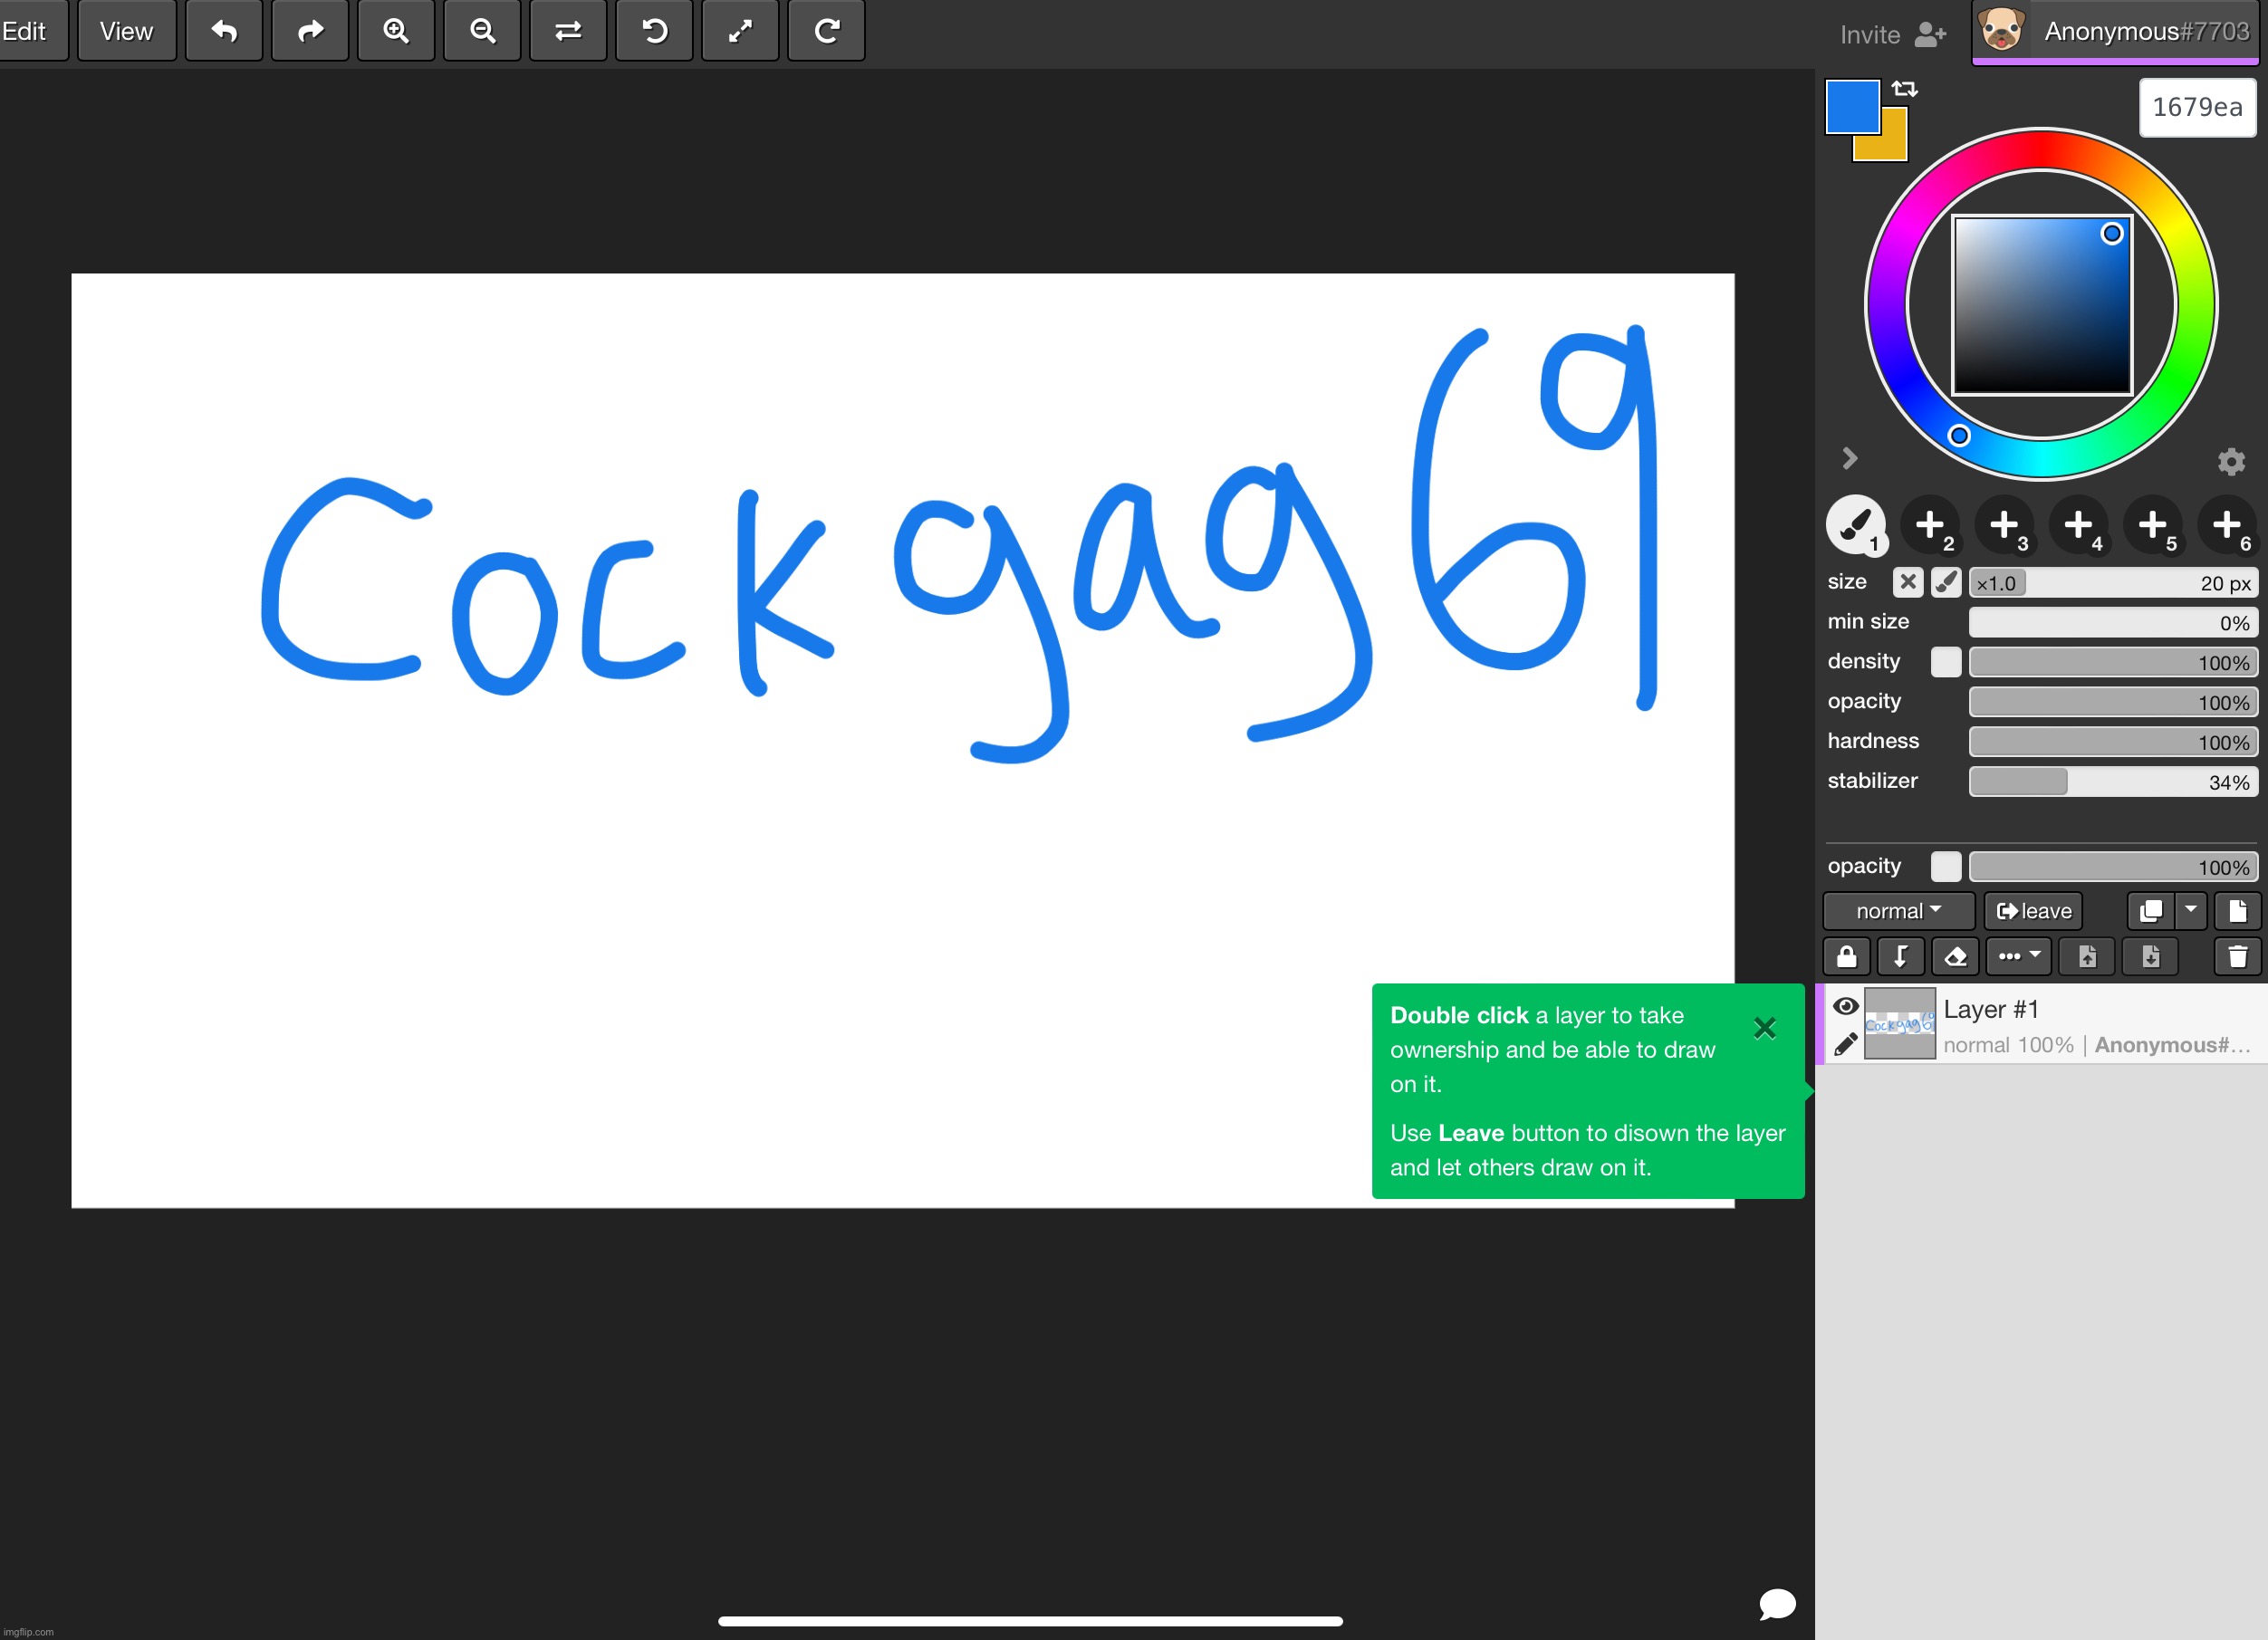The height and width of the screenshot is (1640, 2268).
Task: Adjust the stabilizer slider
Action: coord(2113,782)
